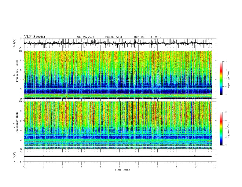
Task: Click the "-3" tick on ch.2 color bar
Action: 225,112
